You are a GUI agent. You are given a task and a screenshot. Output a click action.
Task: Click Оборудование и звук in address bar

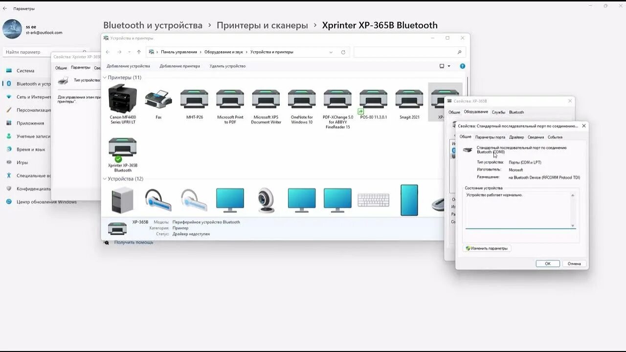pyautogui.click(x=224, y=52)
